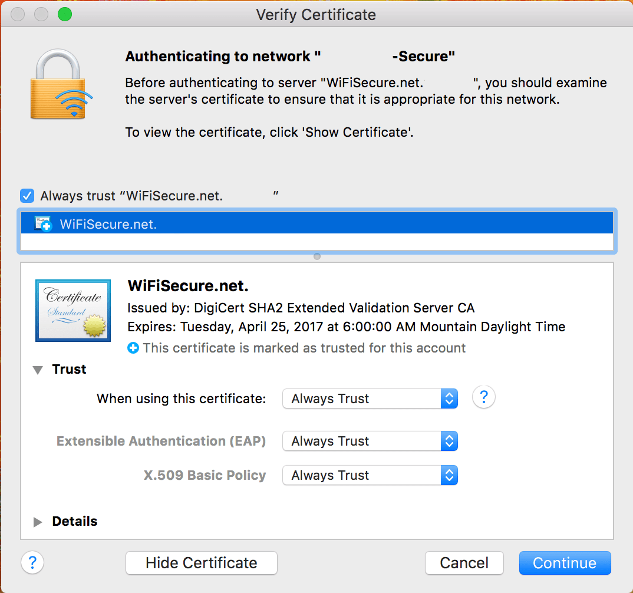This screenshot has height=593, width=633.
Task: Click the Certificate Standard thumbnail image
Action: coord(73,311)
